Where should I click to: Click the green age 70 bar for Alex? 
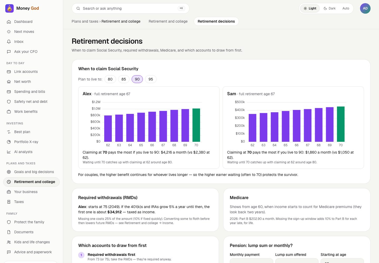tap(196, 125)
